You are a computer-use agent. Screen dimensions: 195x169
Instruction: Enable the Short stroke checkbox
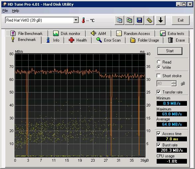coord(158,76)
